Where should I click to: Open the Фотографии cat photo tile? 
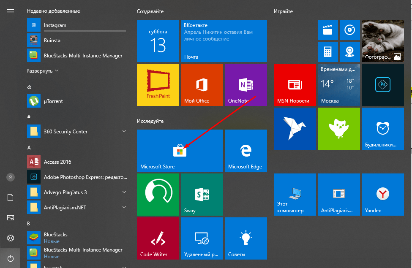[382, 41]
